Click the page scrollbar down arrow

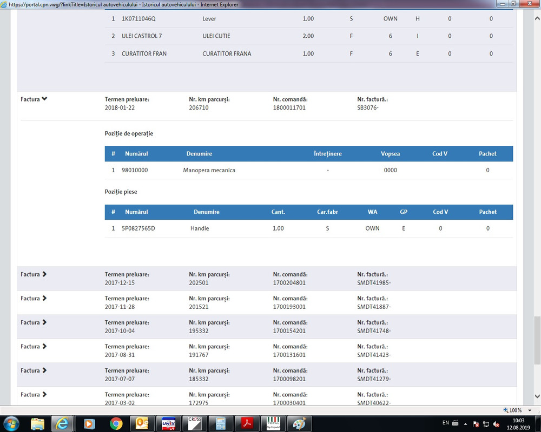537,396
